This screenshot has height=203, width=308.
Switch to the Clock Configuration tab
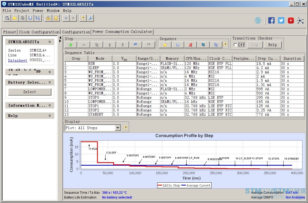pos(39,32)
